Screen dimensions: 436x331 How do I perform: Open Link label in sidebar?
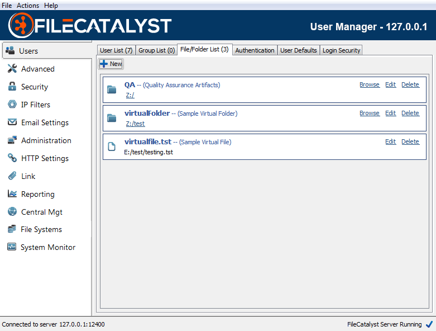coord(28,176)
